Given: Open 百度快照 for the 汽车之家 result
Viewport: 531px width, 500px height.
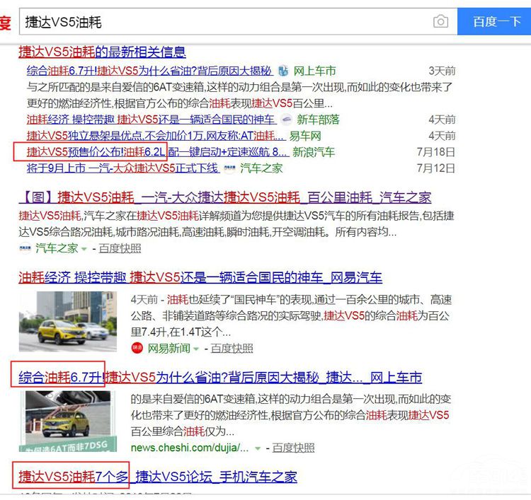Looking at the screenshot, I should (120, 248).
